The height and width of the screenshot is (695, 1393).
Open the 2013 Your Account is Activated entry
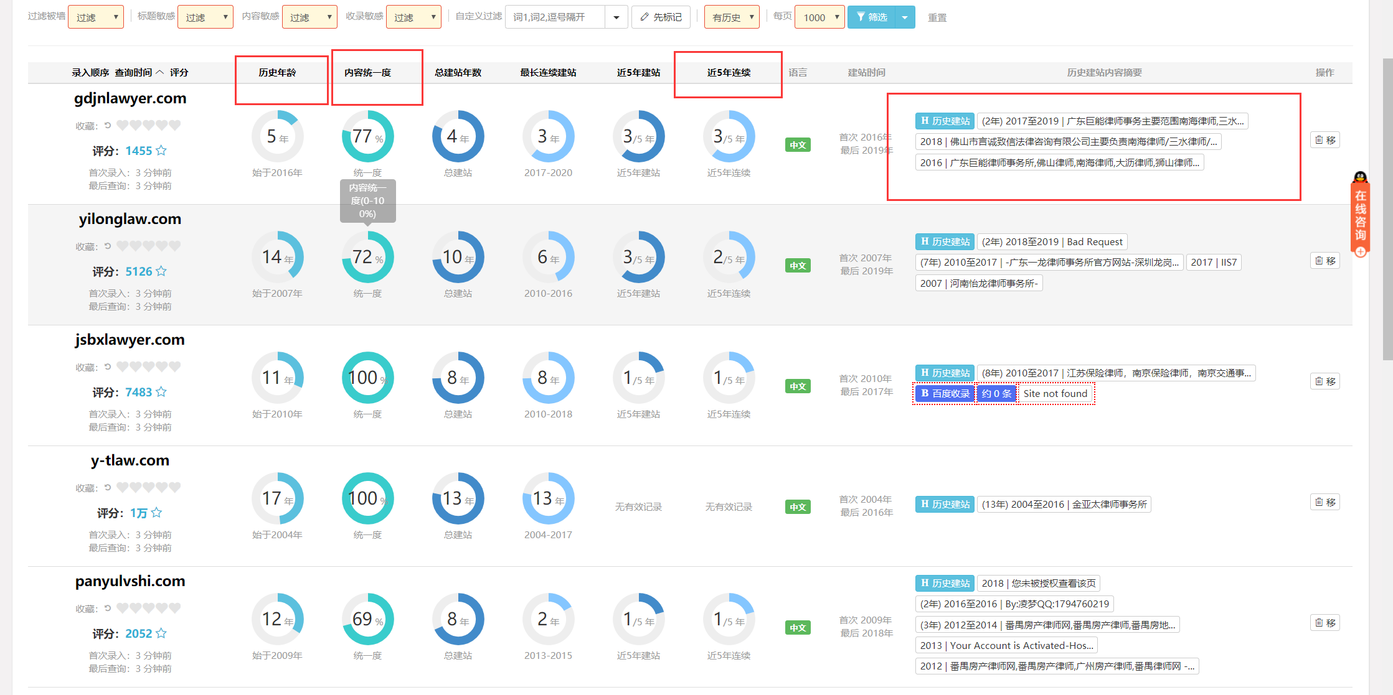[1006, 645]
